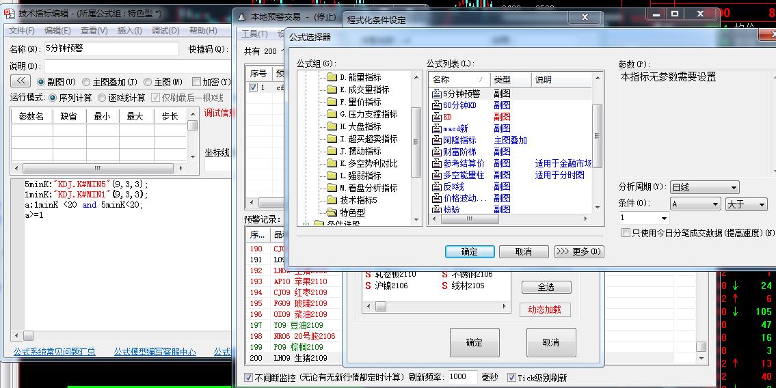The width and height of the screenshot is (776, 388).
Task: Select the 主图 radio button
Action: pyautogui.click(x=148, y=82)
